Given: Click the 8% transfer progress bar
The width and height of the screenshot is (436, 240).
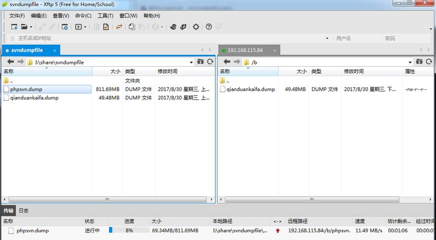Looking at the screenshot, I should point(129,230).
